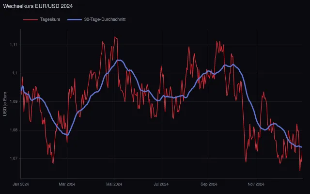Toggle the Tageskurs legend entry
310x194 pixels.
pos(42,19)
